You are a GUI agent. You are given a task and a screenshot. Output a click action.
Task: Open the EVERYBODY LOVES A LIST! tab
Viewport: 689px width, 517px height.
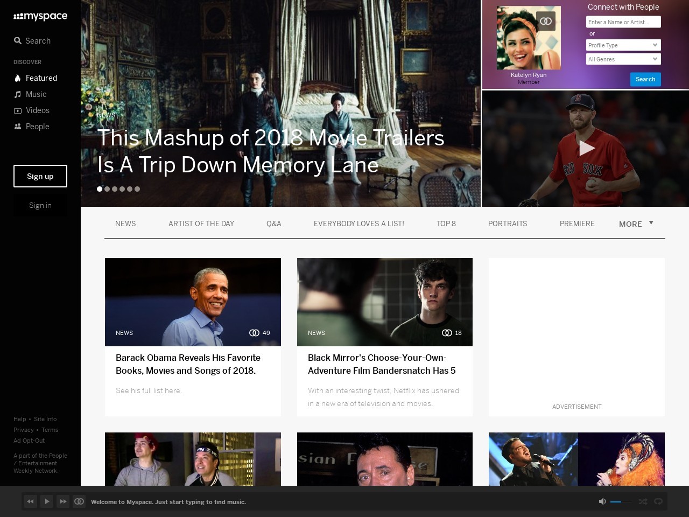tap(359, 223)
